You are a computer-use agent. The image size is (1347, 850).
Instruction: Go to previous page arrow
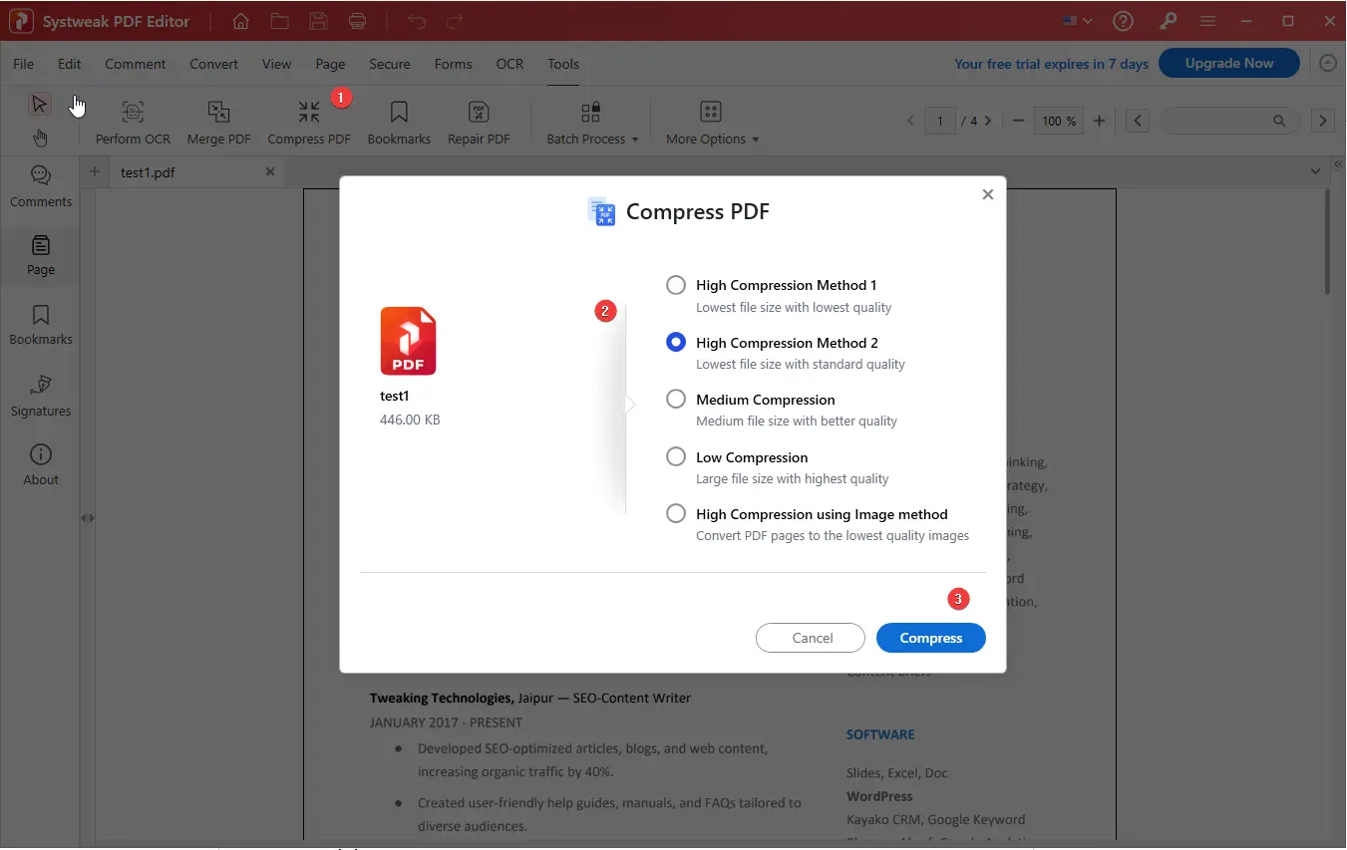tap(910, 121)
